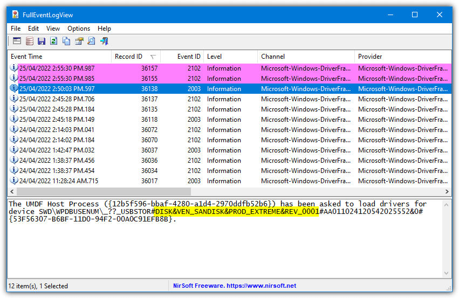Click info icon of record 36135 row
459x298 pixels.
(x=14, y=109)
